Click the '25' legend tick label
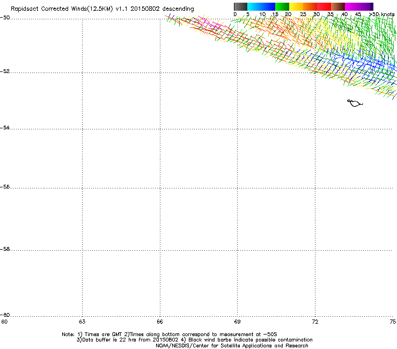This screenshot has width=397, height=349. (303, 14)
